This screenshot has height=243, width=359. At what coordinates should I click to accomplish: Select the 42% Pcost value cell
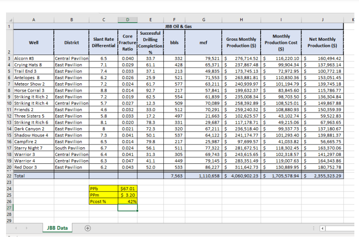click(128, 201)
